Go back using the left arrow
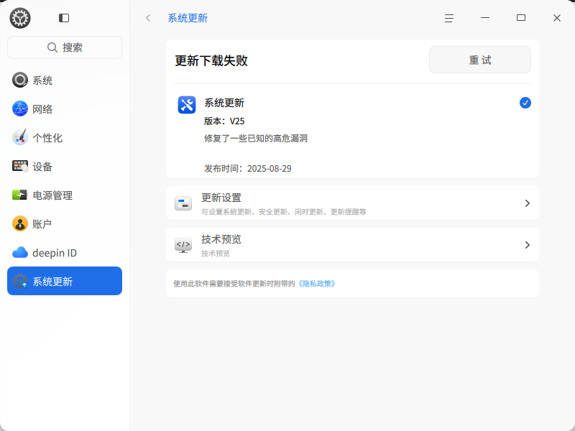Image resolution: width=575 pixels, height=431 pixels. (148, 18)
